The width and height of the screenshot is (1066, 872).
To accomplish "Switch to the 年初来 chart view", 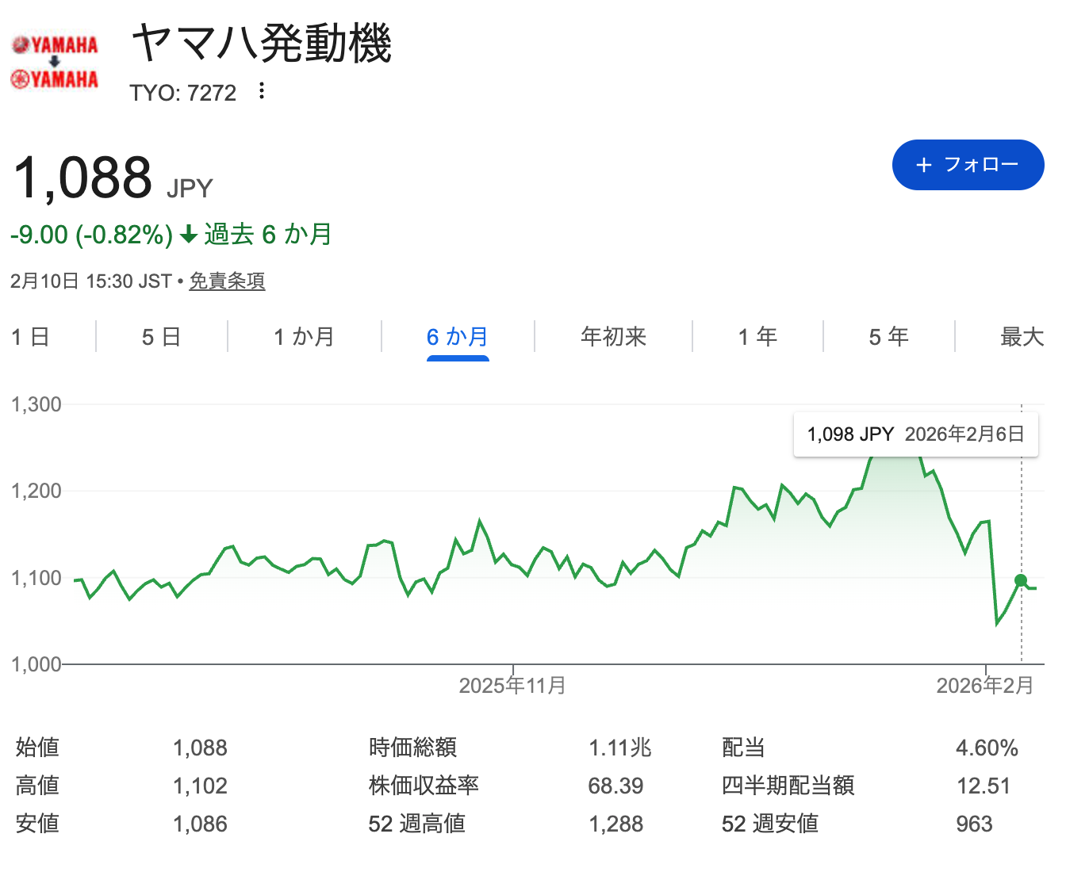I will (612, 336).
